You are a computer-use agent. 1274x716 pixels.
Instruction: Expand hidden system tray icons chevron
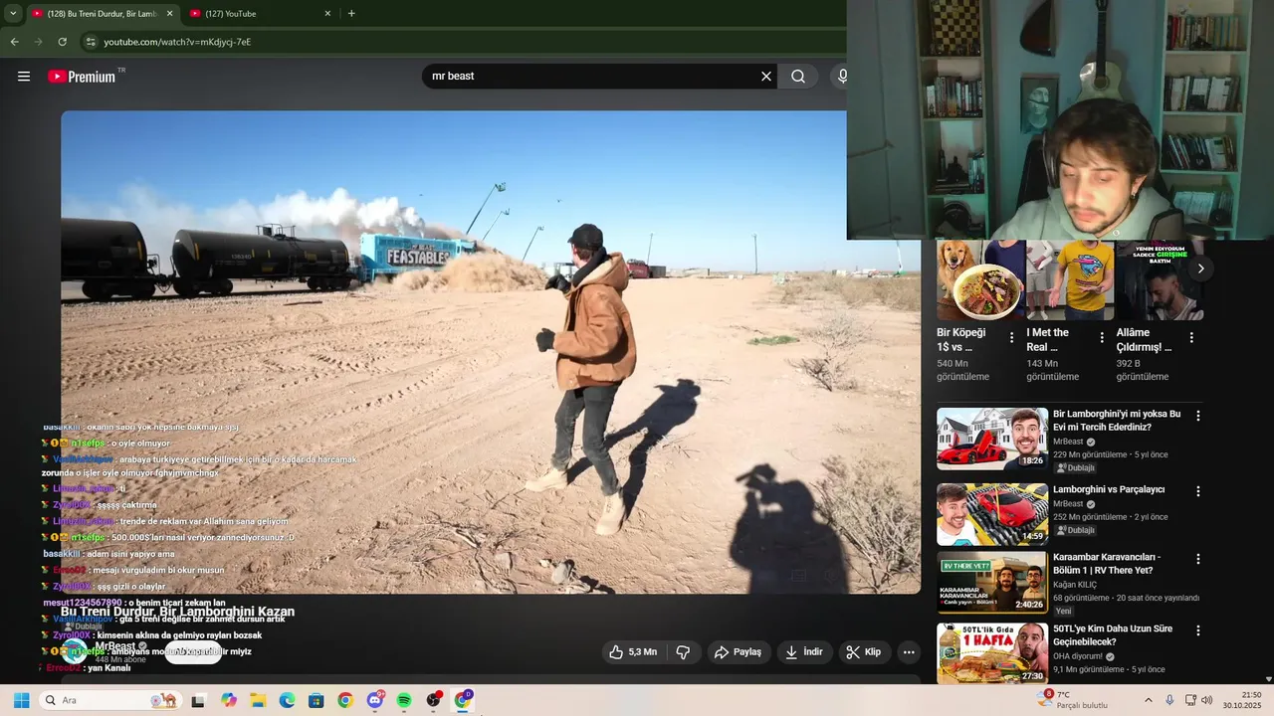[x=1148, y=700]
